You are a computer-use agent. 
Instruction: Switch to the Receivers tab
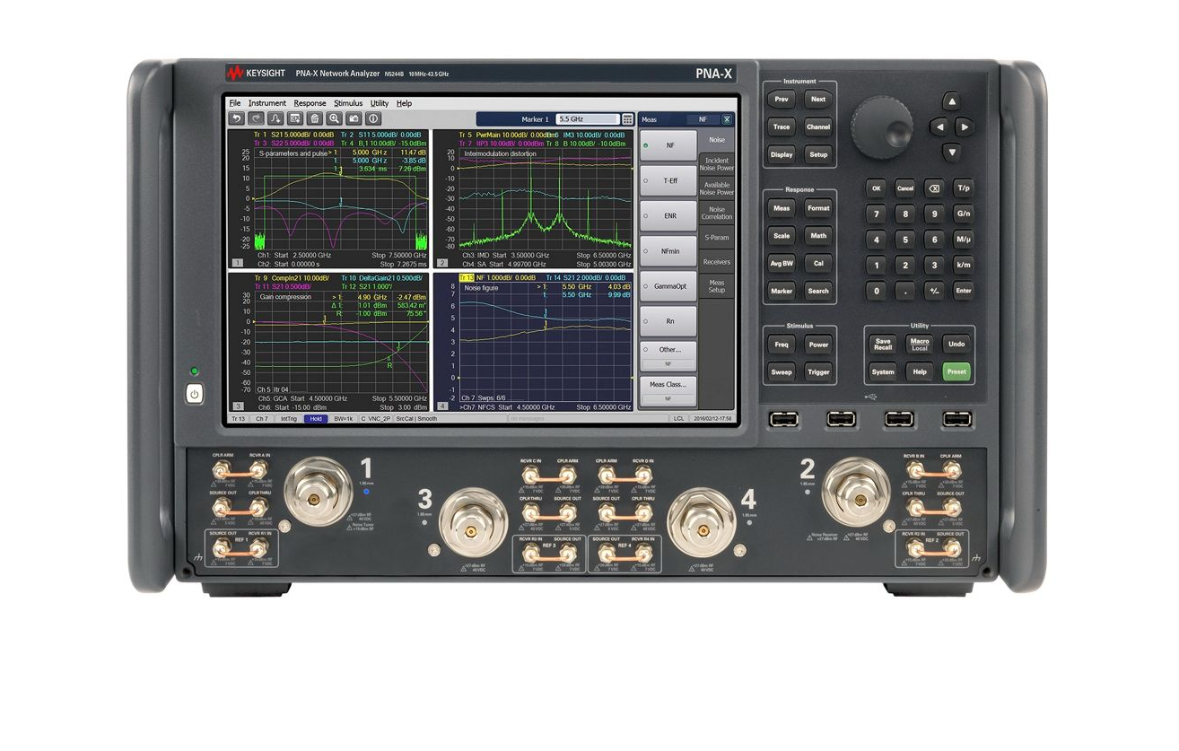[x=717, y=262]
